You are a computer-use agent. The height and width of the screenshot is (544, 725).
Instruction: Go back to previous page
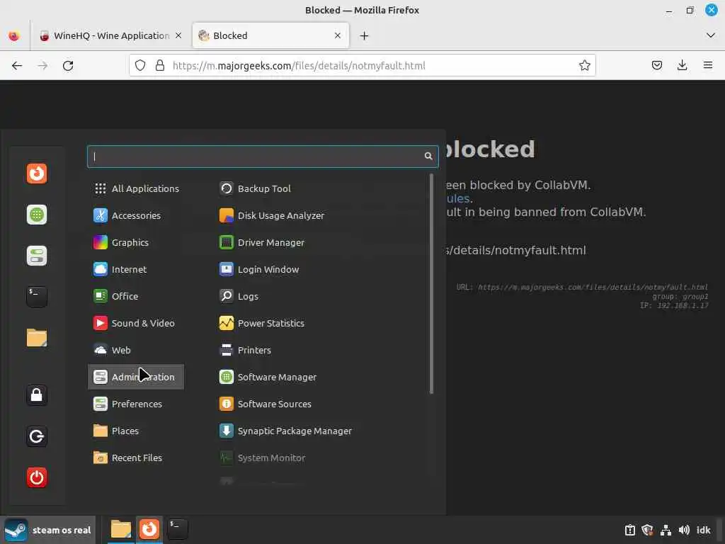pyautogui.click(x=17, y=65)
